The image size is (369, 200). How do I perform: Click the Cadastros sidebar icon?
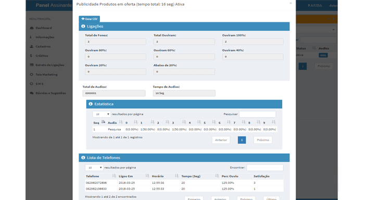(32, 46)
